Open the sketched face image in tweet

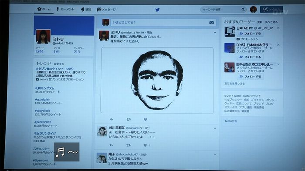tap(157, 80)
